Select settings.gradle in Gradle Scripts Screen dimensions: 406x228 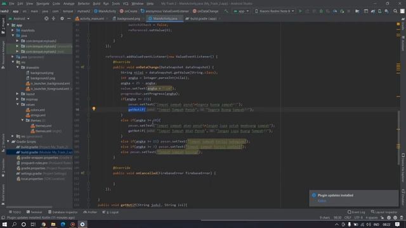31,174
